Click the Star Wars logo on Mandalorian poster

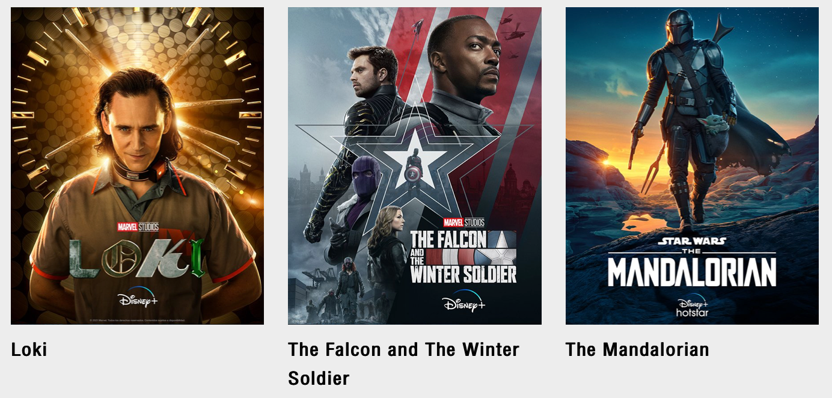point(692,241)
